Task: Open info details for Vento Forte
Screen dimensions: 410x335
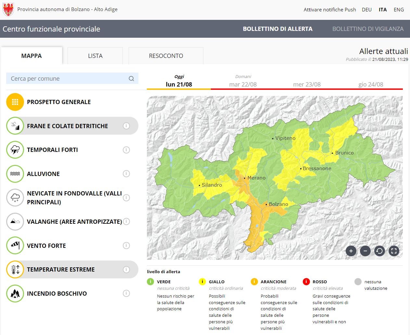Action: pyautogui.click(x=126, y=246)
